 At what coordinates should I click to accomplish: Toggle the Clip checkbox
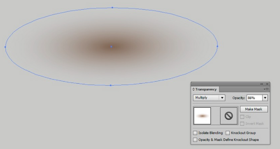pyautogui.click(x=242, y=117)
